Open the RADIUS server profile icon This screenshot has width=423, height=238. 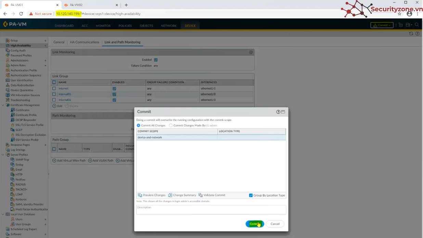[x=13, y=184]
